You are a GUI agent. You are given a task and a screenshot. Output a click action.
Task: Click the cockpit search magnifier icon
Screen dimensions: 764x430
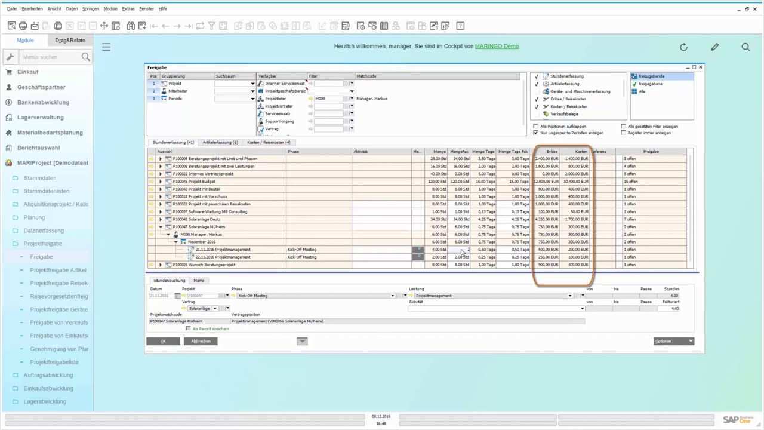[745, 47]
